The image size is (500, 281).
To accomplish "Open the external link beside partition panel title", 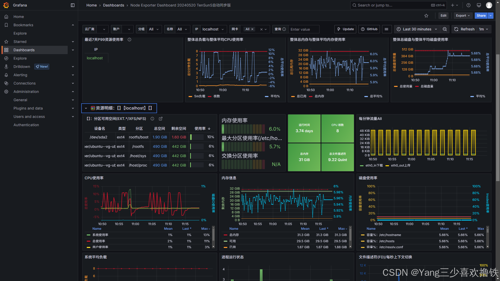I will (161, 119).
